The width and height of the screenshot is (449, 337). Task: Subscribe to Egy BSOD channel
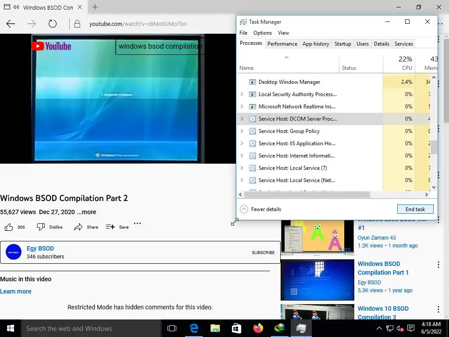click(263, 252)
